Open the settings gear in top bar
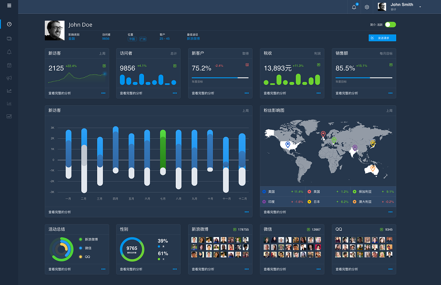441x285 pixels. (366, 7)
